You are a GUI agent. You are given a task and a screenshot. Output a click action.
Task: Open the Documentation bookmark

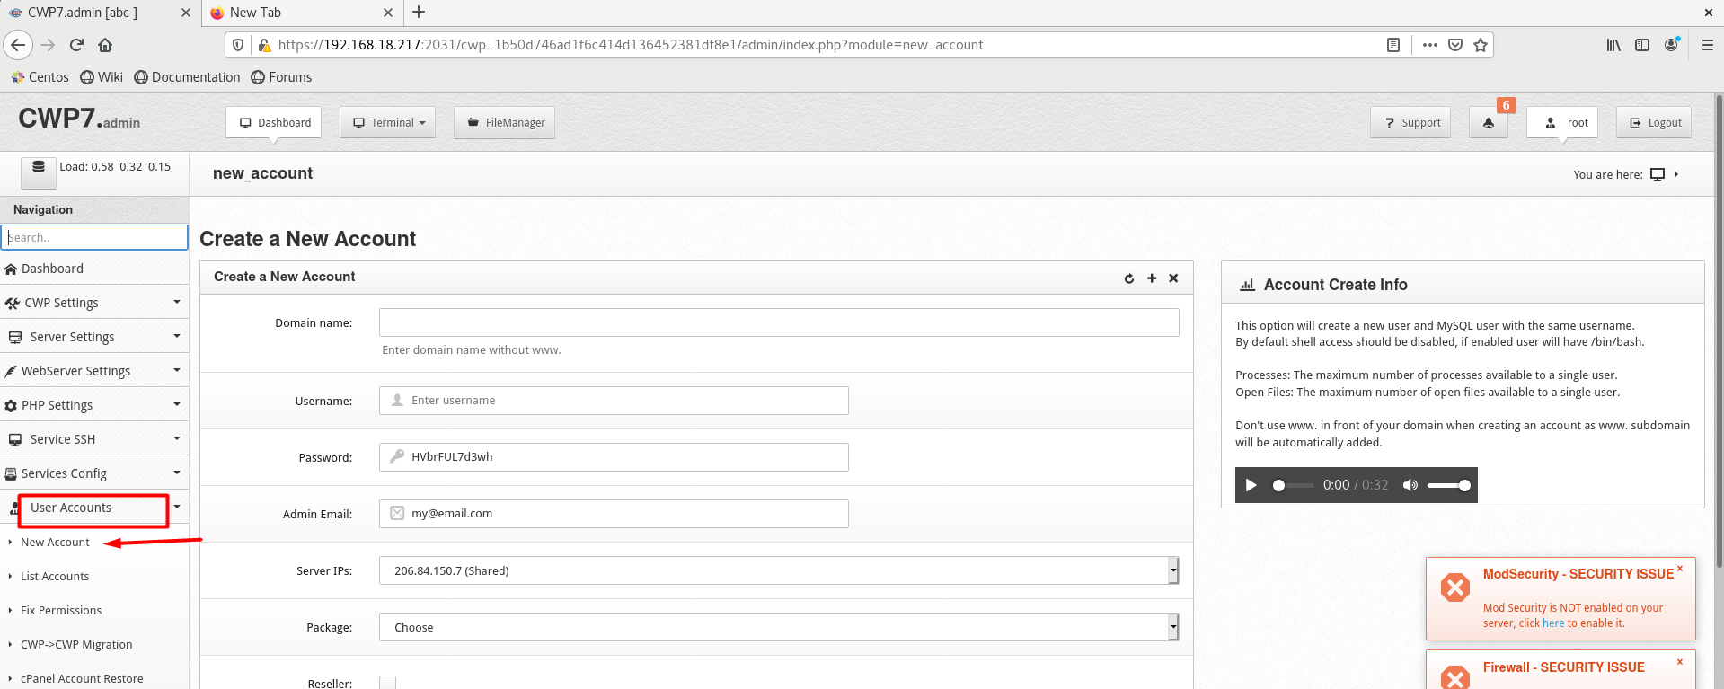[187, 77]
